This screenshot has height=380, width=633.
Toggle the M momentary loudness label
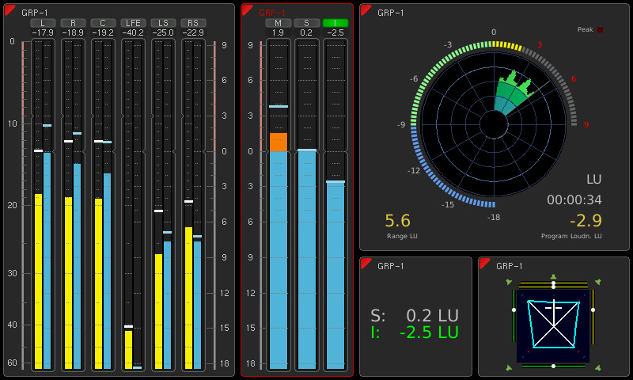pyautogui.click(x=279, y=23)
